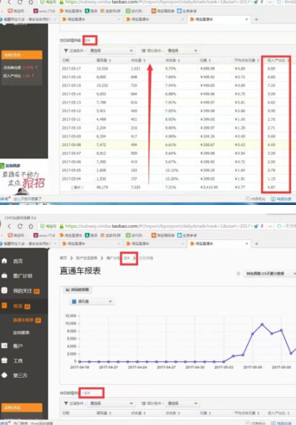Click the blue 展现量 legend color square
Screen dimensions: 296x425
[x=74, y=302]
